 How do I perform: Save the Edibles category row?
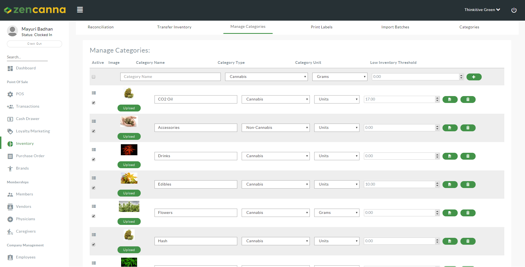pos(450,184)
